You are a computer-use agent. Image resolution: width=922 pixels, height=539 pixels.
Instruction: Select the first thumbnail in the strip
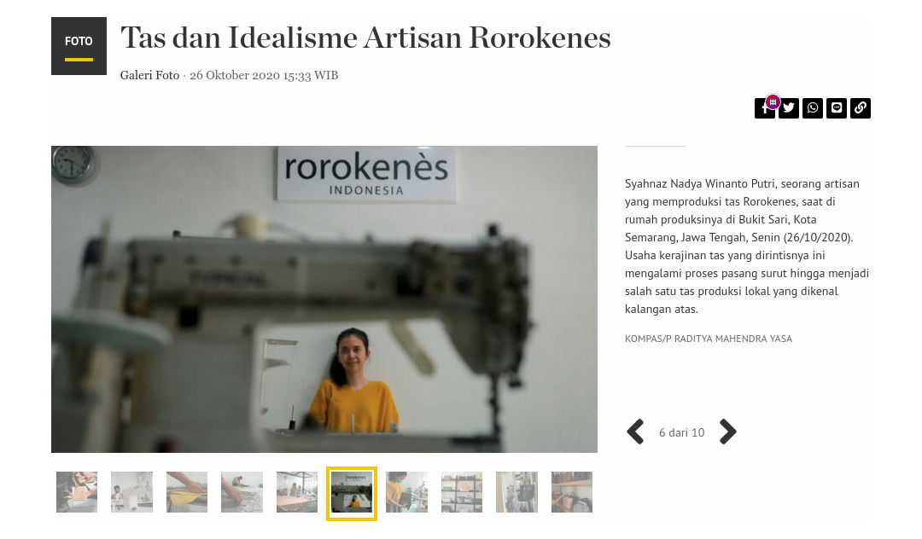pos(77,492)
